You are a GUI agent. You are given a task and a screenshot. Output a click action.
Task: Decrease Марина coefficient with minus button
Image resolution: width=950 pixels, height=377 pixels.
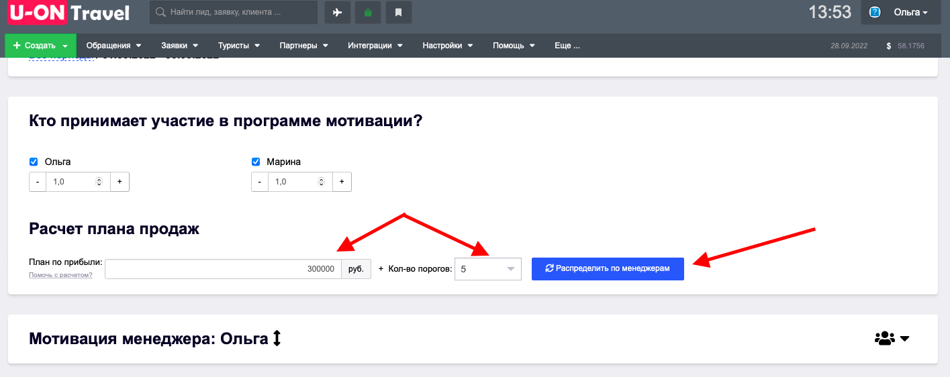(260, 182)
